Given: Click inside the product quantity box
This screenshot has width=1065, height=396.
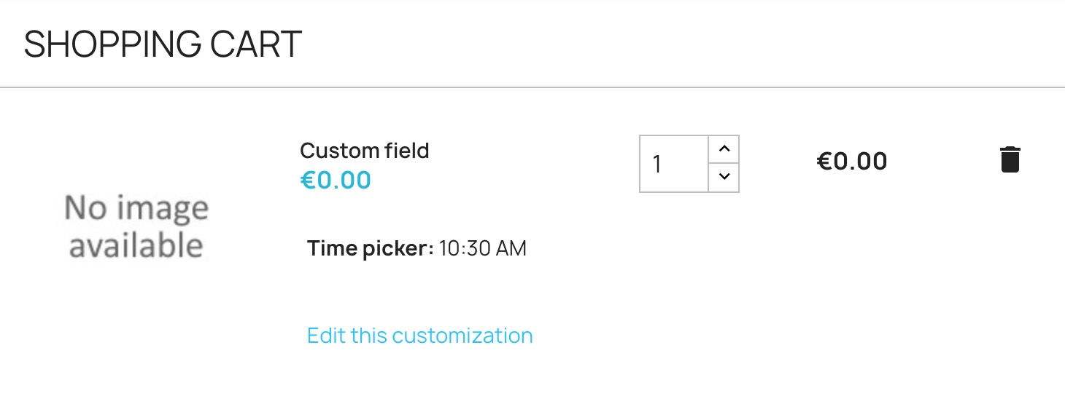Looking at the screenshot, I should tap(674, 164).
